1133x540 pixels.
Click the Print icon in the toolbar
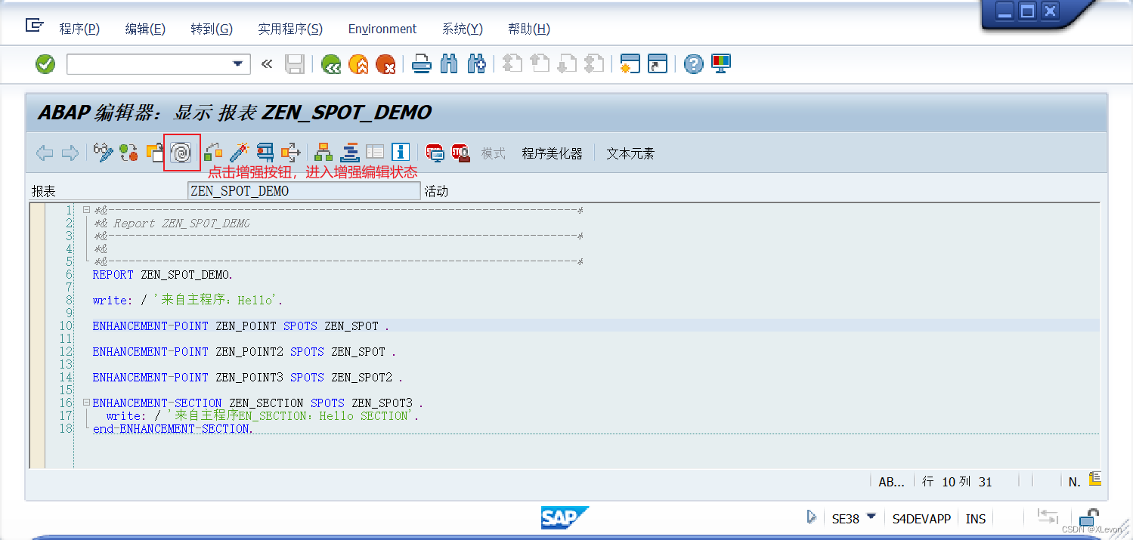click(x=421, y=63)
